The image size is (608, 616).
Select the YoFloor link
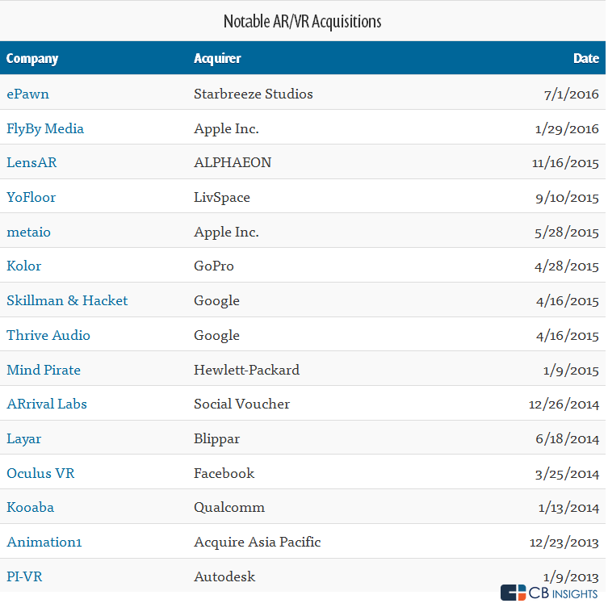tap(31, 197)
